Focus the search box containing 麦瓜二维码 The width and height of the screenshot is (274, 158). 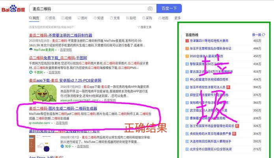point(93,9)
